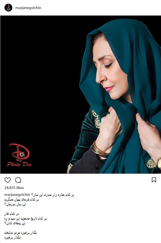Open comments via the speech bubble icon
Image resolution: width=161 pixels, height=243 pixels.
coord(18,180)
